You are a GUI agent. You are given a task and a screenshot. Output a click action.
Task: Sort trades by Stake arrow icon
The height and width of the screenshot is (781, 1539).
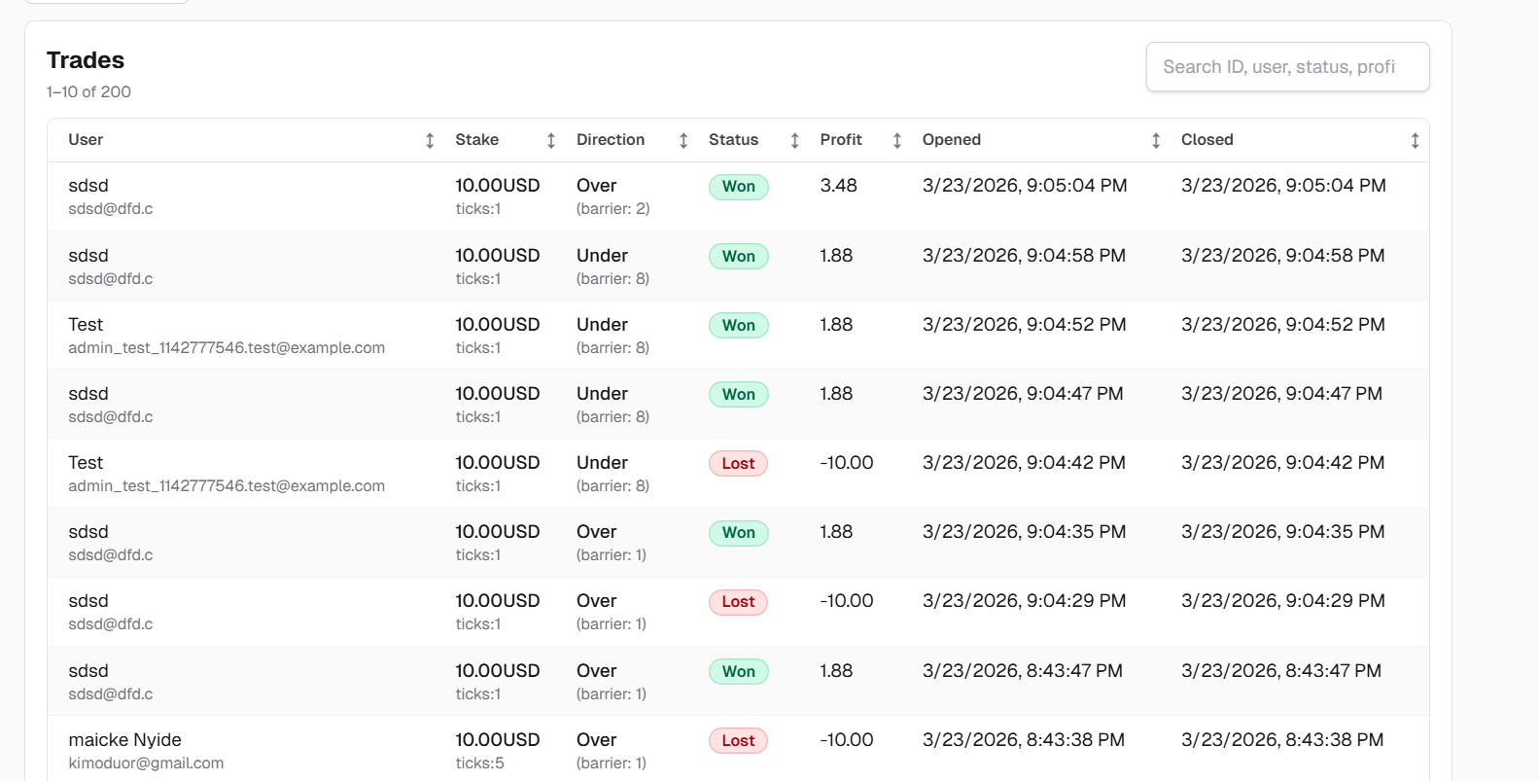[x=551, y=141]
